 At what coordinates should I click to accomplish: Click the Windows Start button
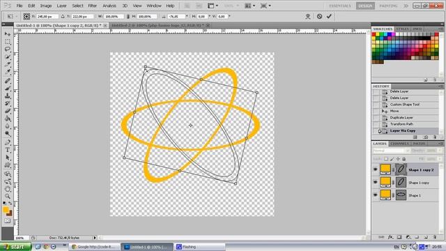click(15, 247)
